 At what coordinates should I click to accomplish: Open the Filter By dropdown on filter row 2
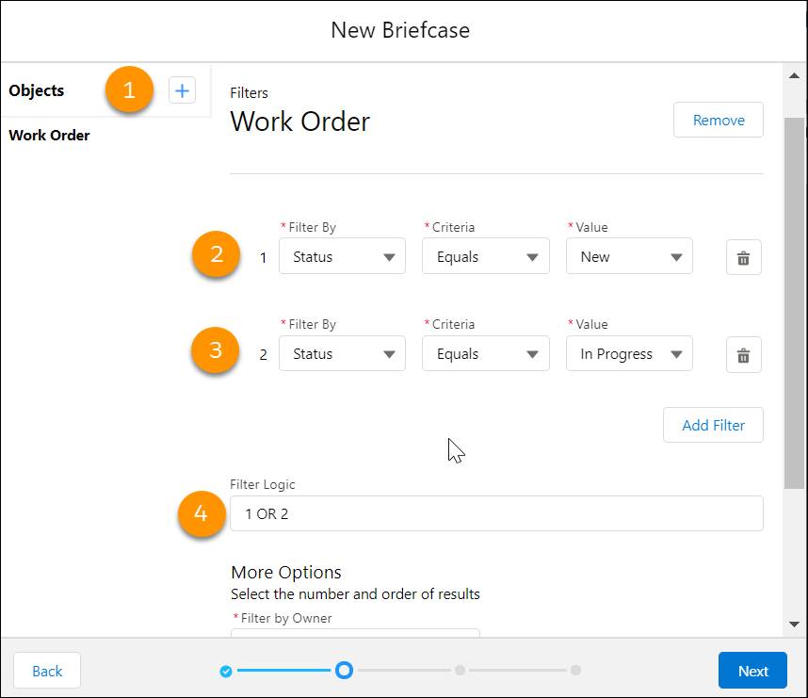pyautogui.click(x=342, y=353)
